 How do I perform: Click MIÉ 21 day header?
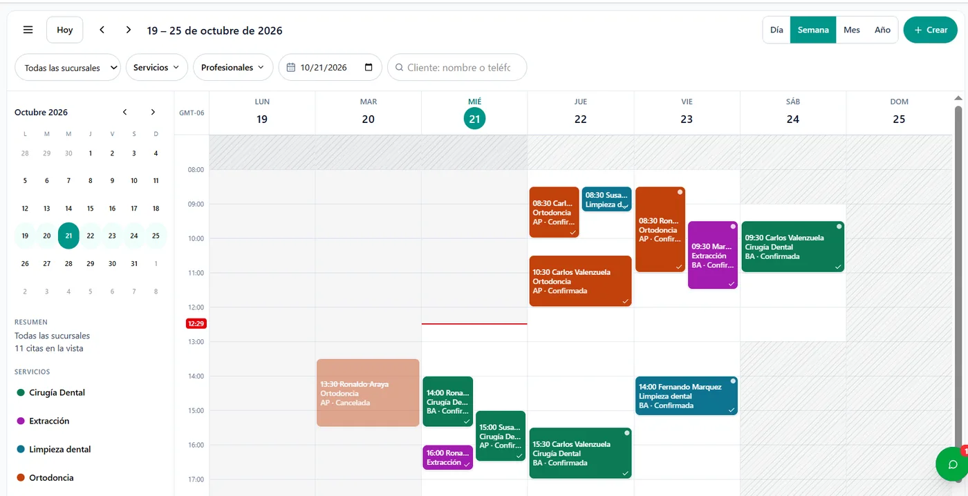click(x=474, y=112)
